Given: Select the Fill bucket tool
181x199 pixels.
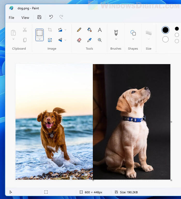Looking at the screenshot, I should 89,30.
